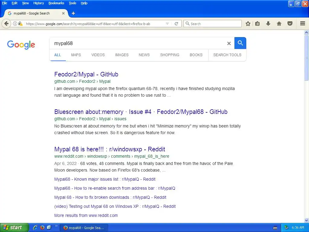Click the system tray icon beside the clock
309x232 pixels.
tap(287, 228)
